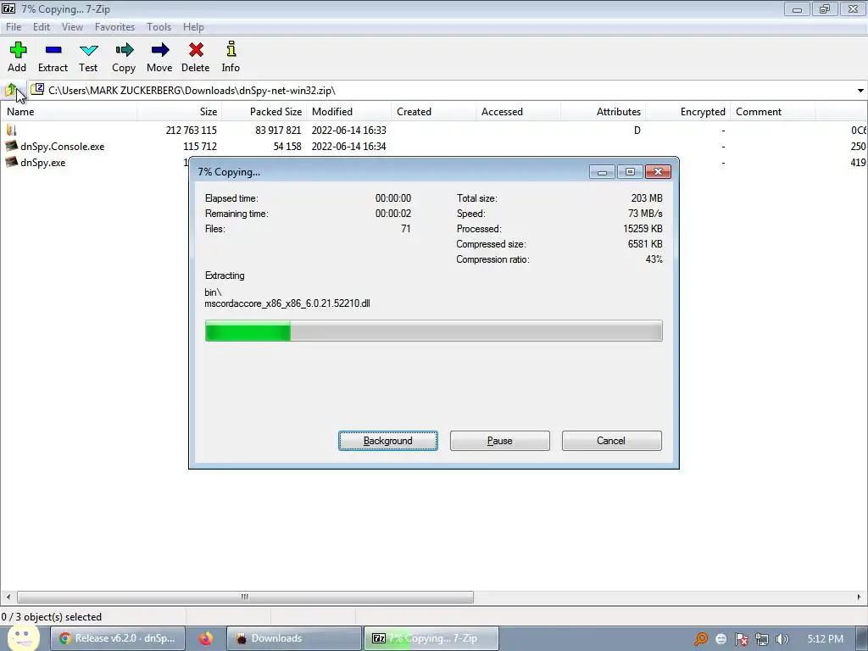This screenshot has height=651, width=868.
Task: Click the 7-Zip copying taskbar item
Action: 431,638
